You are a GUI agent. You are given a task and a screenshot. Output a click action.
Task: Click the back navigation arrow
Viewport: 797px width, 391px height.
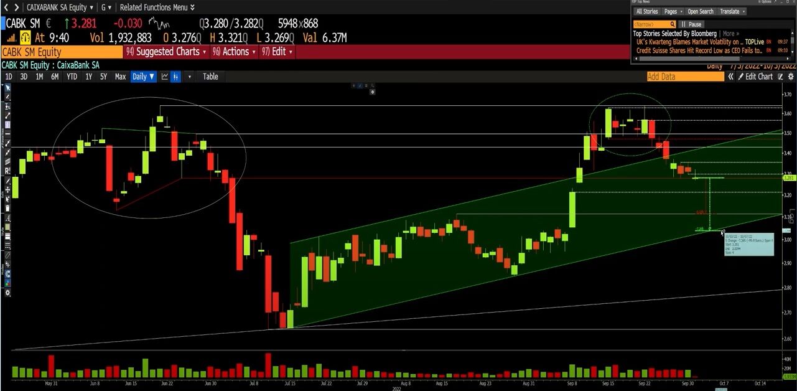click(x=6, y=7)
